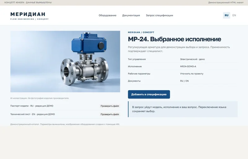Click the valve product image

click(x=65, y=61)
